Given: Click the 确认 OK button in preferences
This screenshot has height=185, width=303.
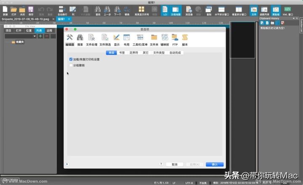Looking at the screenshot, I should (x=215, y=164).
